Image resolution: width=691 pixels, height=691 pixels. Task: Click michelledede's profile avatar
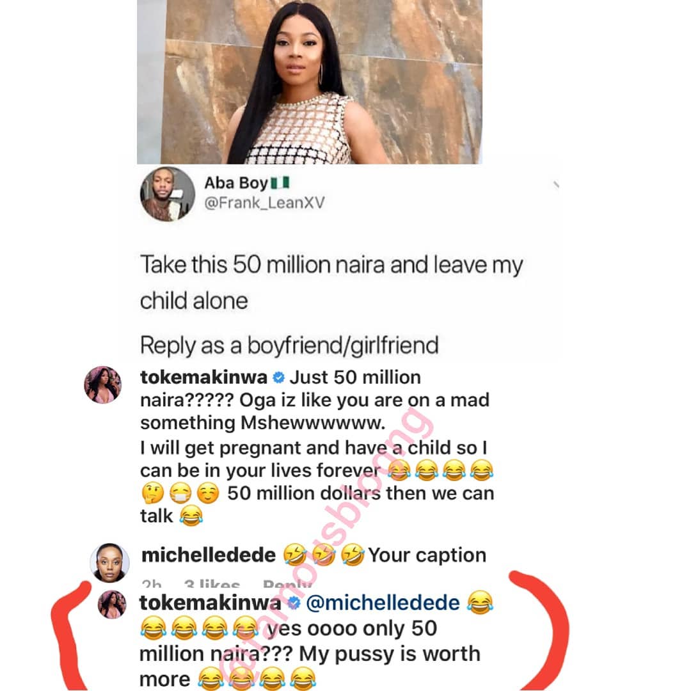coord(109,562)
